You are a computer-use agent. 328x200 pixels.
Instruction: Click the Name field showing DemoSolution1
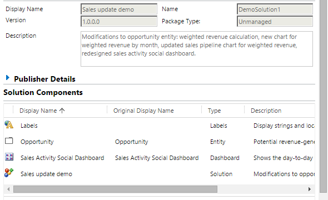275,9
